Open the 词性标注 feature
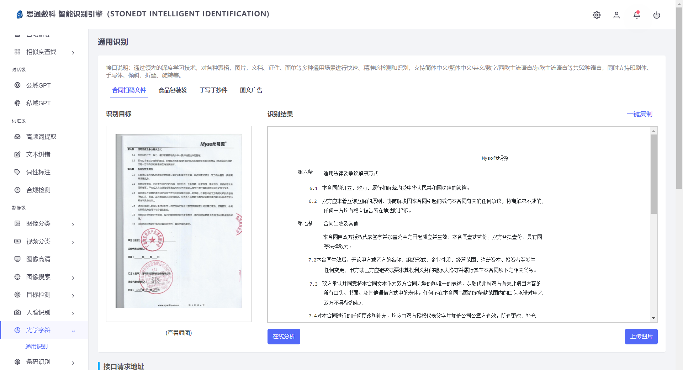 click(38, 172)
